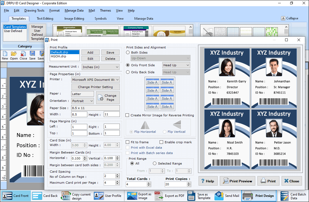This screenshot has height=202, width=309.
Task: Click the Flip Horizontal mirror icon
Action: (x=145, y=125)
